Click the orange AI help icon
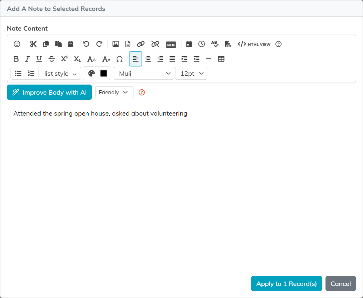This screenshot has height=298, width=363. coord(142,93)
